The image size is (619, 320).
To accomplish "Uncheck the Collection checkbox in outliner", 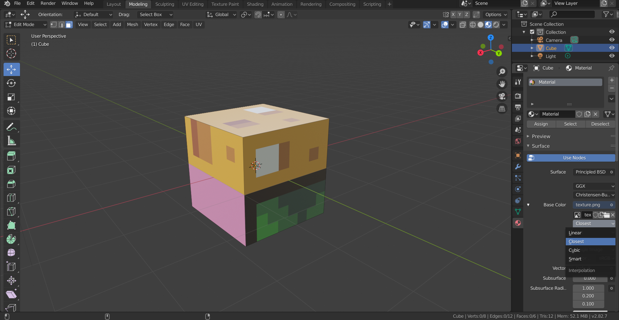I will coord(532,32).
